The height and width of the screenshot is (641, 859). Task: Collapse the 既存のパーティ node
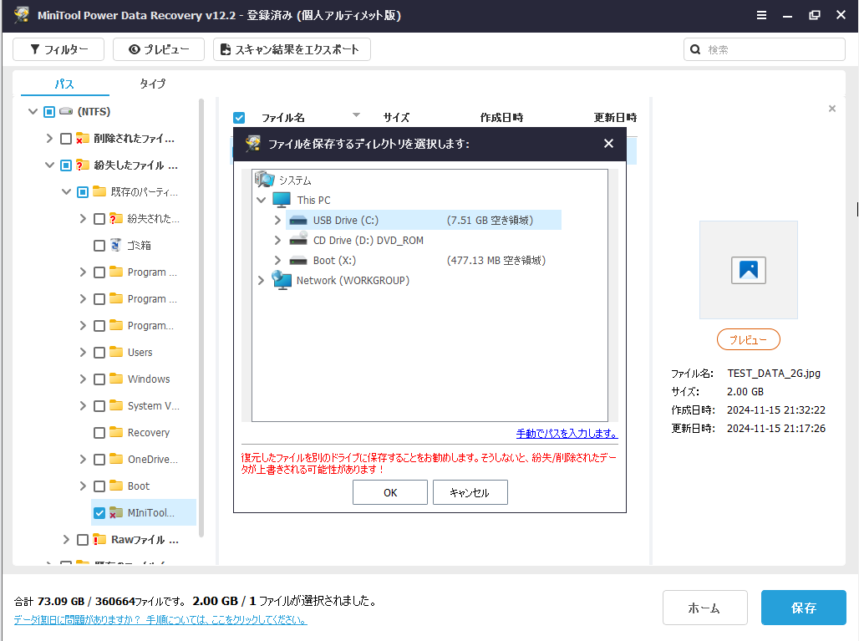pyautogui.click(x=66, y=192)
